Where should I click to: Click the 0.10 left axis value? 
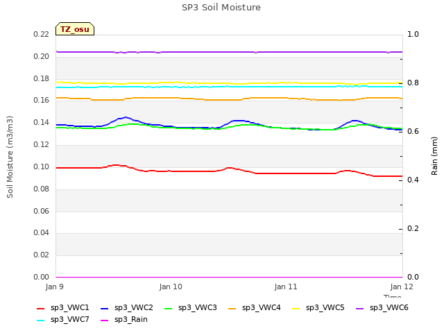[x=42, y=166]
